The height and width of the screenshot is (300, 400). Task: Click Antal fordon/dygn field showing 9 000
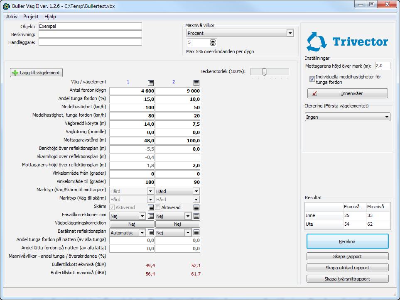coord(177,91)
